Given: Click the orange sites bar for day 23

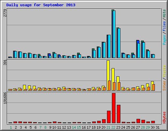Looking at the screenshot, I should pyautogui.click(x=119, y=86).
